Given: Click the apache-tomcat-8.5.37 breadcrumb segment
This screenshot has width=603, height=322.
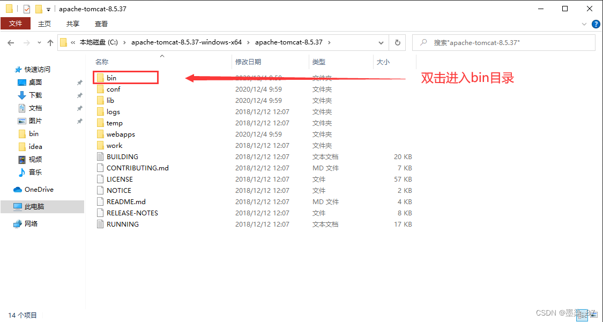Looking at the screenshot, I should pyautogui.click(x=289, y=43).
